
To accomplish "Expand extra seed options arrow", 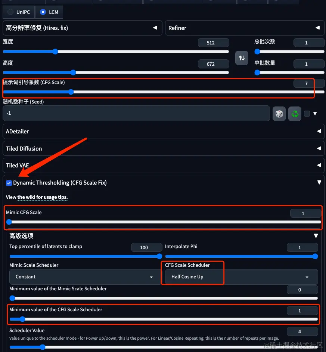I will point(315,114).
